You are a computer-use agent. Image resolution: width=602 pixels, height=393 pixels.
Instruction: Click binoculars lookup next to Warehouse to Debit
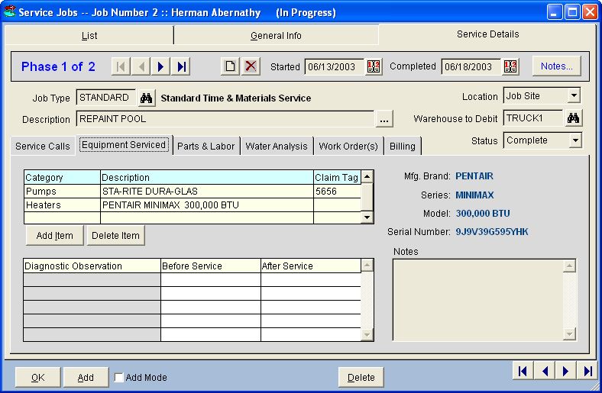(573, 118)
